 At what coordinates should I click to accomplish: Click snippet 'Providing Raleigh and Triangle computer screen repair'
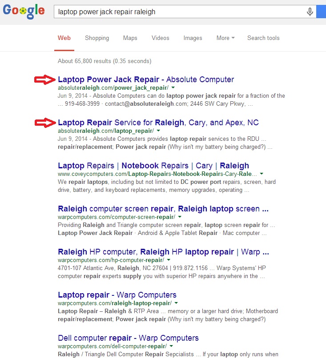[x=166, y=229]
